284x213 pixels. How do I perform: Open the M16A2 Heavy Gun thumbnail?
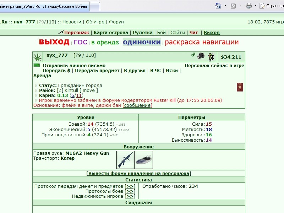pos(125,160)
